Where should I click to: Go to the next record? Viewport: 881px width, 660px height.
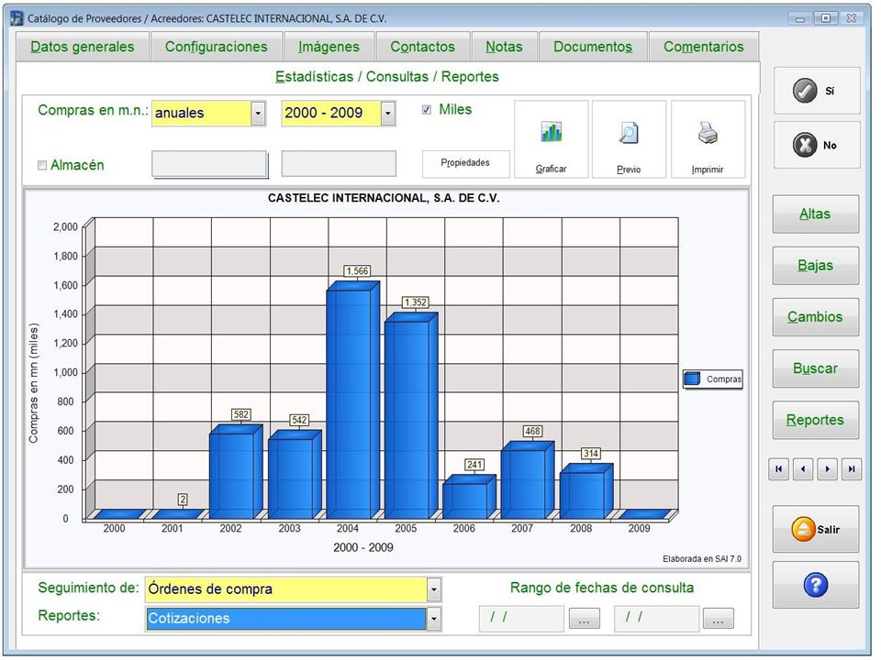coord(828,469)
